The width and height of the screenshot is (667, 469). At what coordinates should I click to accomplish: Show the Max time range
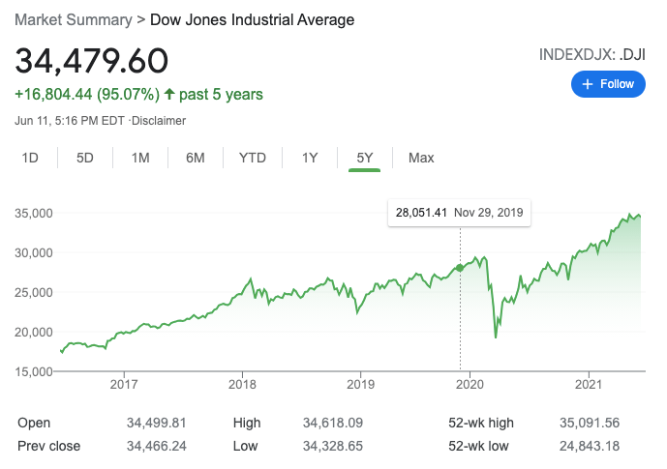(421, 158)
